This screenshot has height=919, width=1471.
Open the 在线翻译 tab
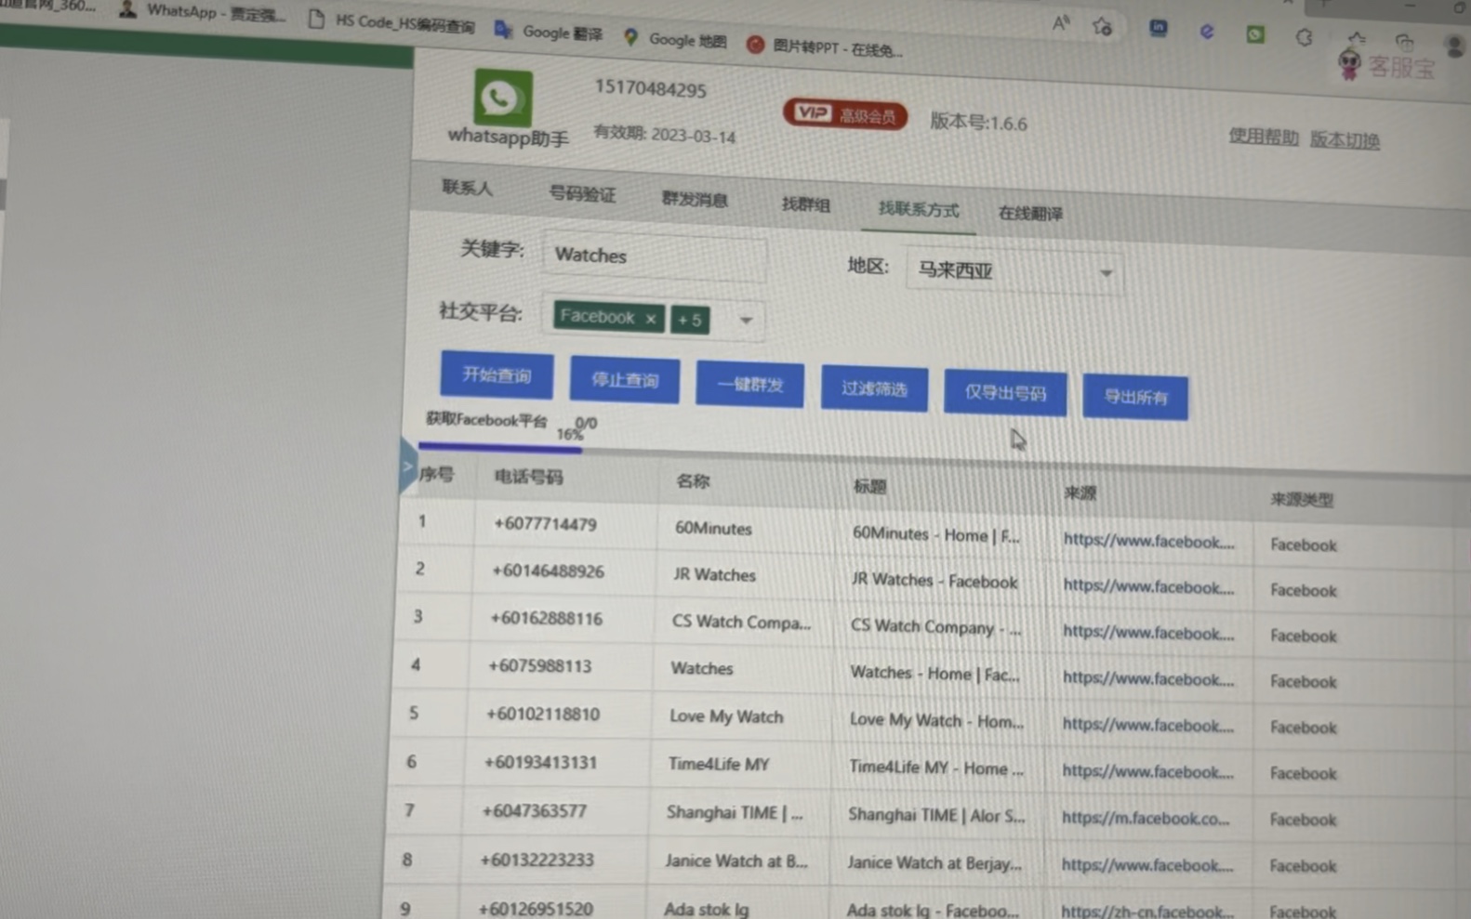click(1030, 214)
